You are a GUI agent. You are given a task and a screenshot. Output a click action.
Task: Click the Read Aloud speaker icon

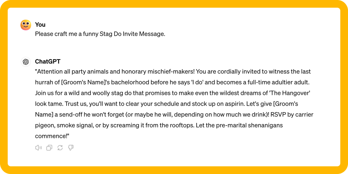[x=38, y=148]
